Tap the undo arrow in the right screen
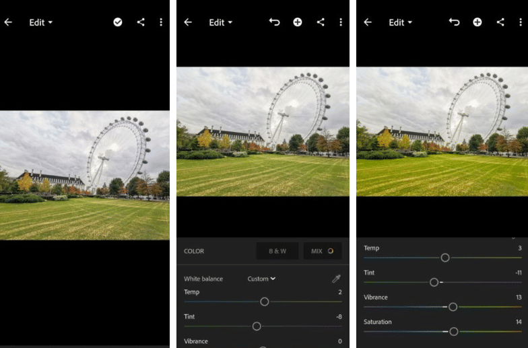This screenshot has width=528, height=348. 454,22
